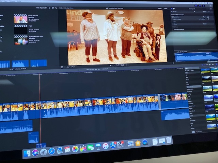Toggle the inspector workspace button

click(x=204, y=6)
